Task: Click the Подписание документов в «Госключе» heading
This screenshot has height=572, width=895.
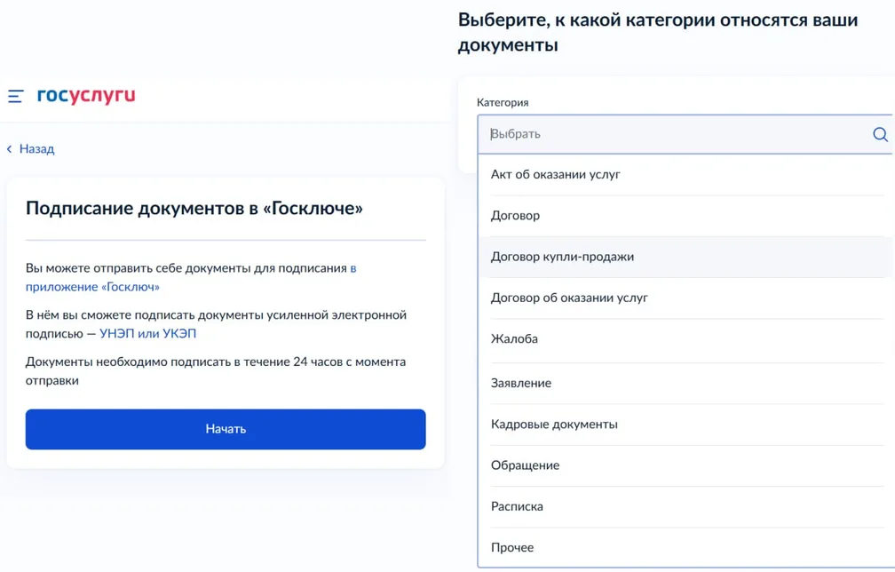Action: point(194,209)
